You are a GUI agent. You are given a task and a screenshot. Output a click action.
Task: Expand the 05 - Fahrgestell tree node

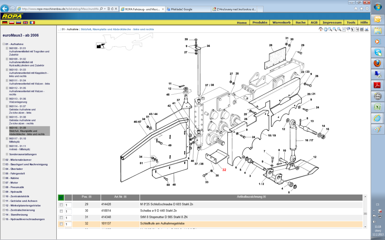(4, 173)
